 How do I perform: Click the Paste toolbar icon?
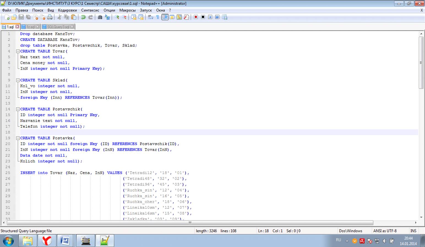click(73, 17)
